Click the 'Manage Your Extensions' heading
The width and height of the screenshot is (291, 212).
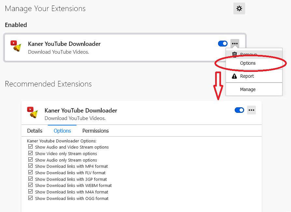coord(45,9)
